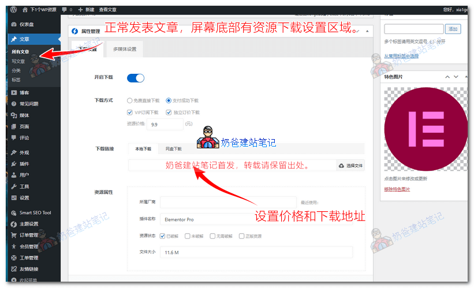Move 特色图片 panel down arrow
474x288 pixels.
(x=456, y=77)
